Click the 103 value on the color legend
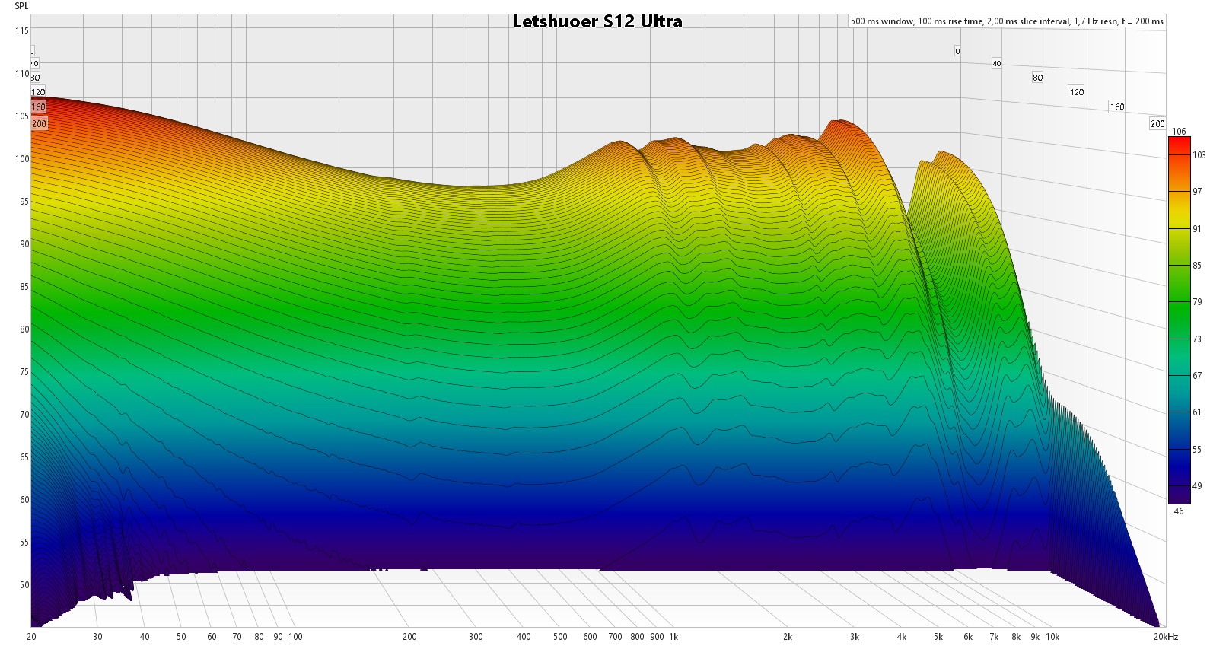This screenshot has height=646, width=1210. click(1199, 154)
